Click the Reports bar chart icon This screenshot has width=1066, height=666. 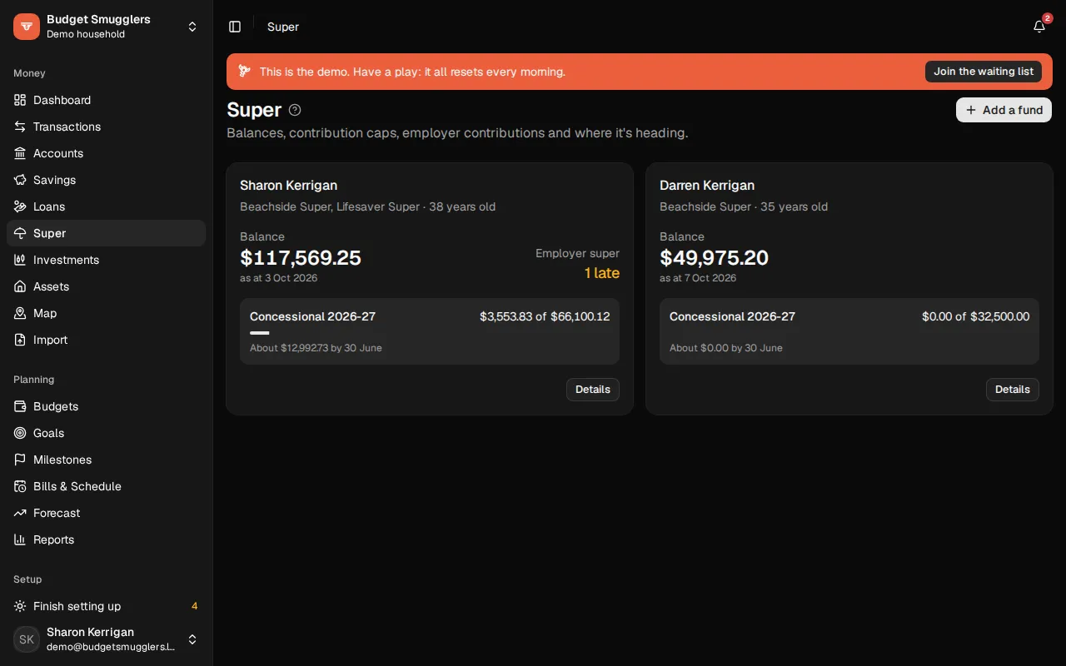tap(20, 539)
